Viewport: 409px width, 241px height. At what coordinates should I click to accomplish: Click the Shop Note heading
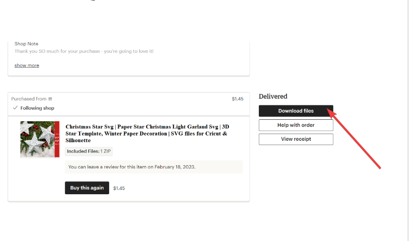pos(26,44)
